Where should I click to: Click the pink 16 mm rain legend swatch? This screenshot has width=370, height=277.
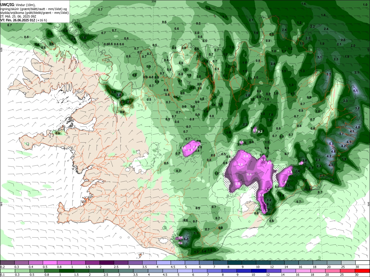click(x=303, y=271)
